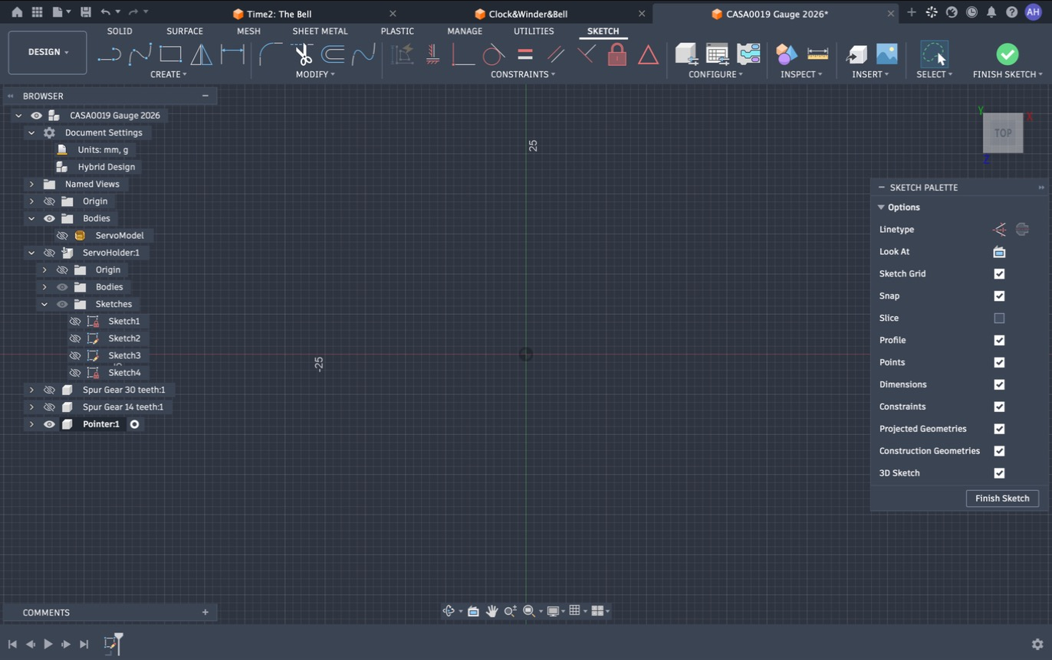Click the TOP face of the ViewCube

click(x=1003, y=133)
